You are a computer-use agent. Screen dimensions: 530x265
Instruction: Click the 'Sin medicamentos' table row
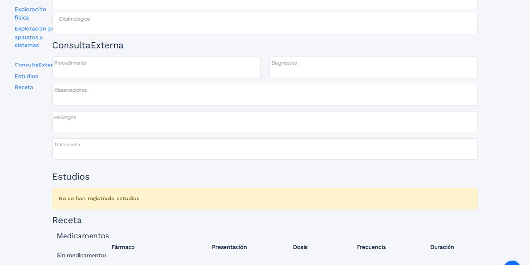[265, 255]
